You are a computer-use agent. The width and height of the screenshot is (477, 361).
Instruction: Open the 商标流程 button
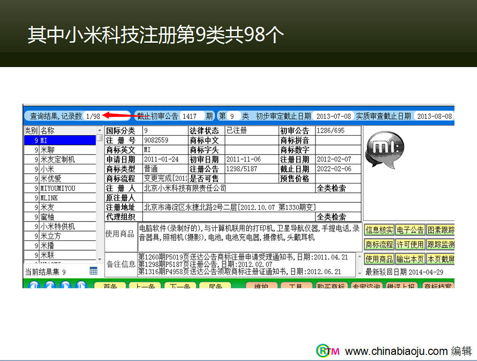point(379,244)
